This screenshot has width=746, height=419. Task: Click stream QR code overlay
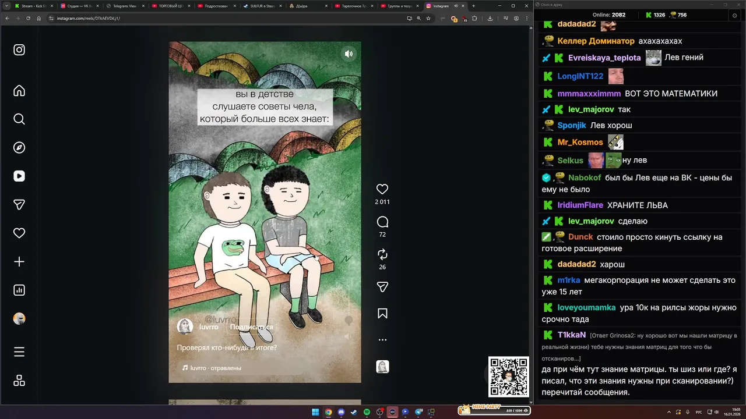point(509,377)
